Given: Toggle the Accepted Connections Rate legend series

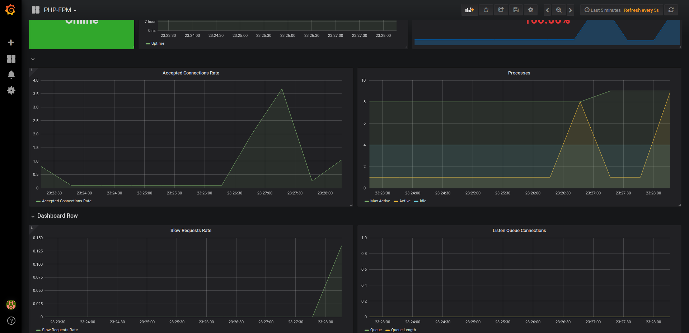Looking at the screenshot, I should 66,201.
